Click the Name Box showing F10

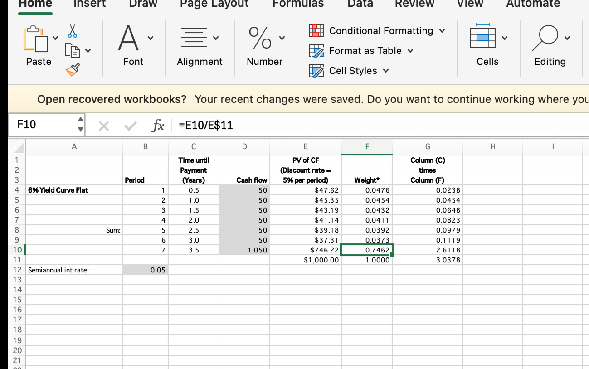[43, 124]
